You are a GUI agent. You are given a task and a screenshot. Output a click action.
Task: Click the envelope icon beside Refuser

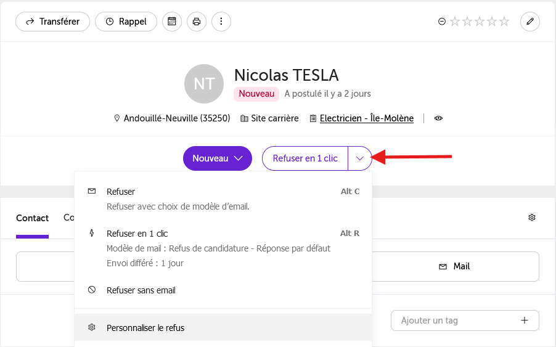tap(92, 191)
